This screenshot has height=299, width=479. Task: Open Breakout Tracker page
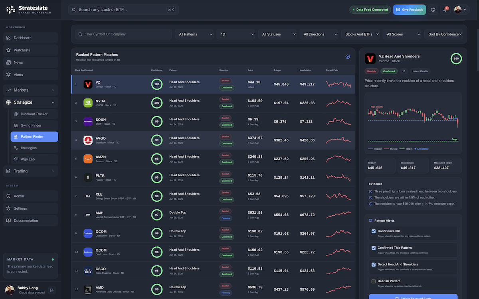[34, 114]
